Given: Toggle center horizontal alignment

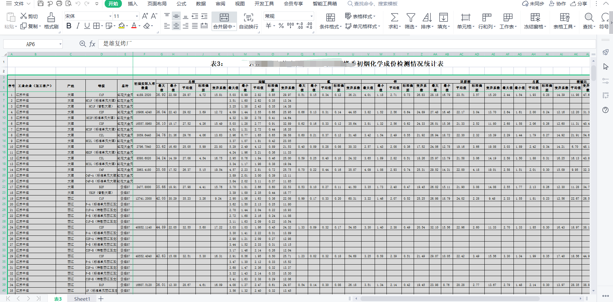Looking at the screenshot, I should pos(176,26).
